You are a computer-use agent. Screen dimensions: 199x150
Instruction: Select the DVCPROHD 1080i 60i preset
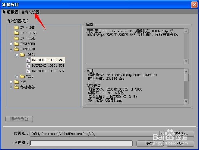click(48, 71)
